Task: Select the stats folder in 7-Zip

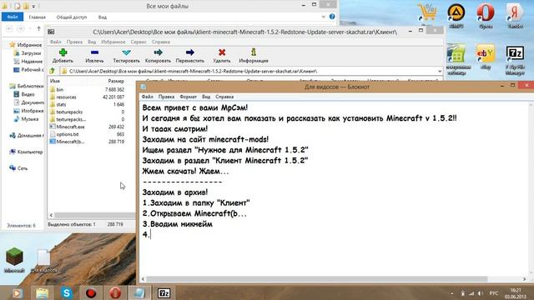Action: [x=61, y=104]
